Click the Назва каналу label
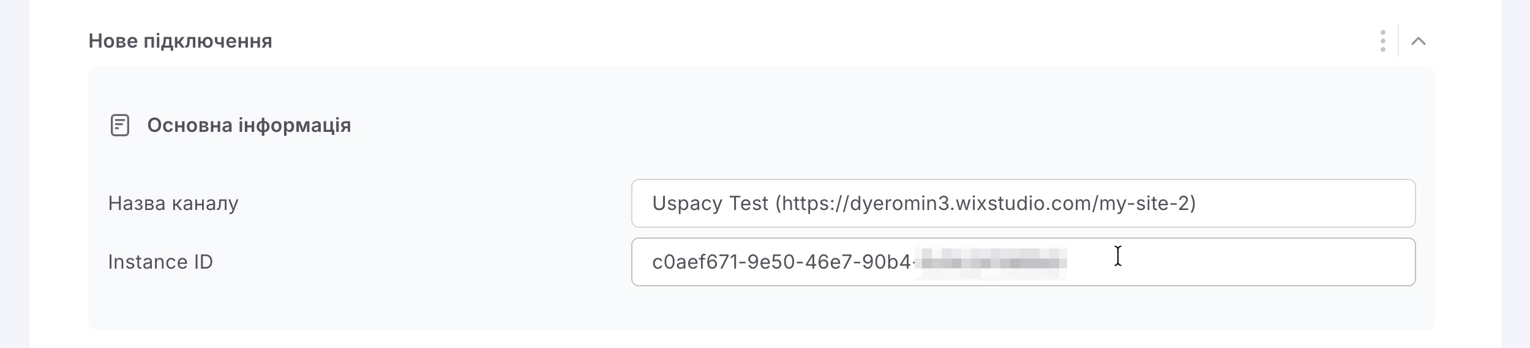This screenshot has width=1530, height=348. (173, 203)
